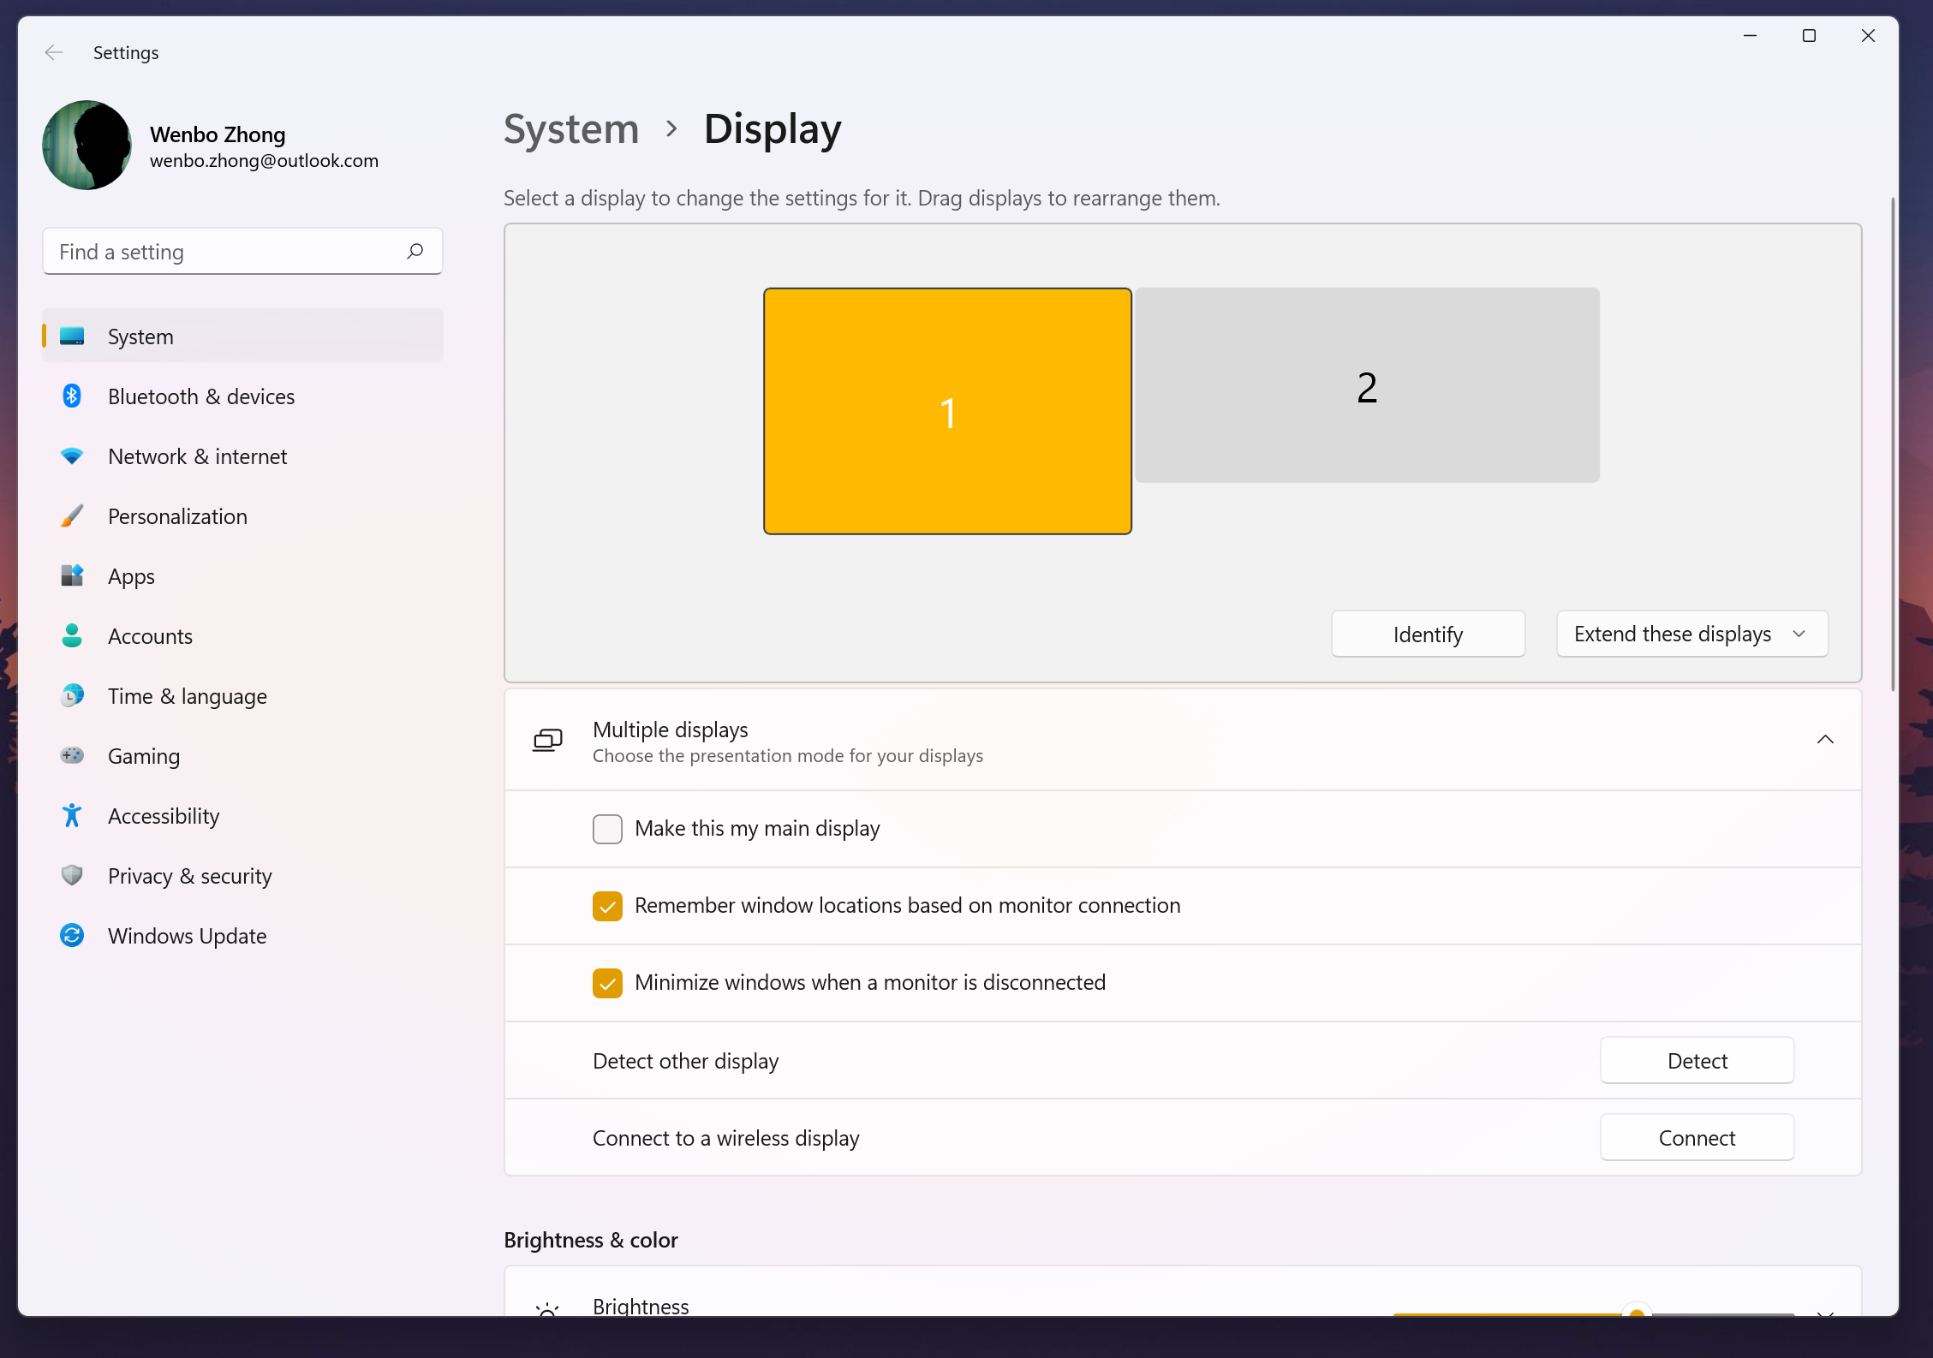Click the Brightness slider handle
The image size is (1933, 1358).
pyautogui.click(x=1637, y=1313)
